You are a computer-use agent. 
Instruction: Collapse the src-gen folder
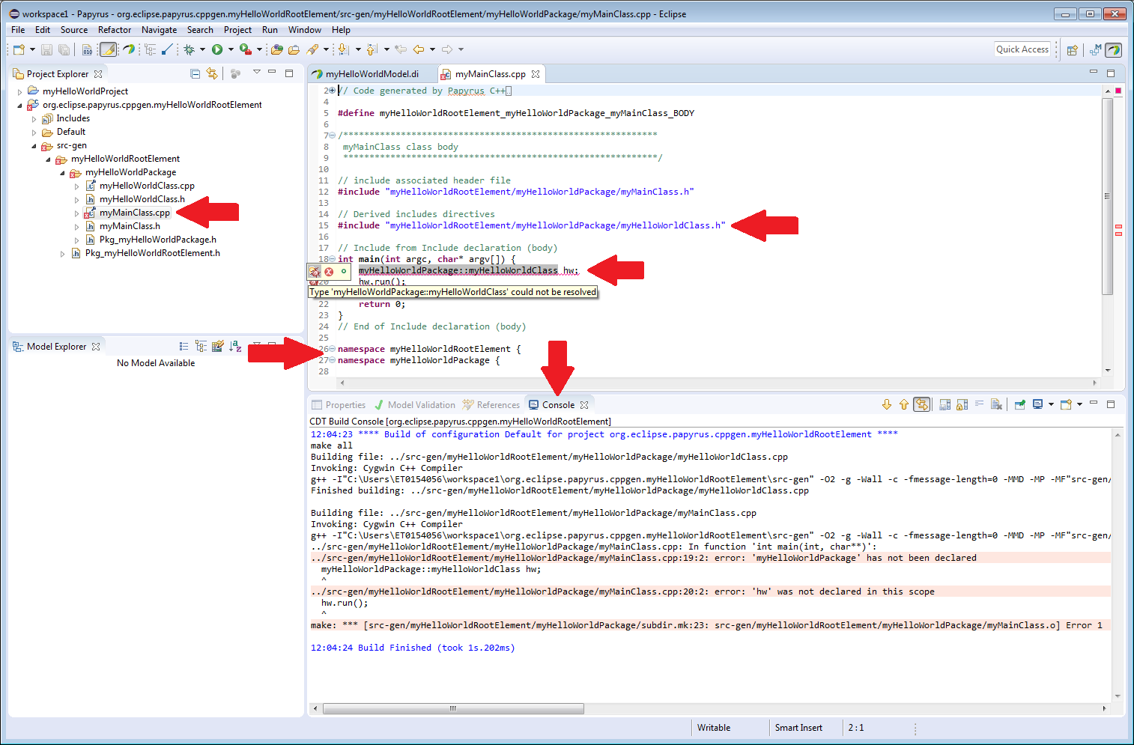pos(34,145)
